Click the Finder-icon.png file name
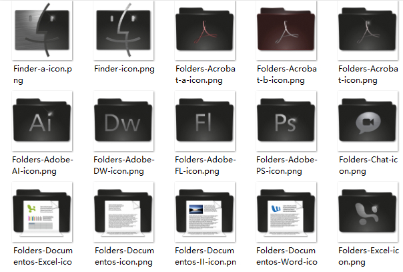403x272 pixels. [x=124, y=69]
